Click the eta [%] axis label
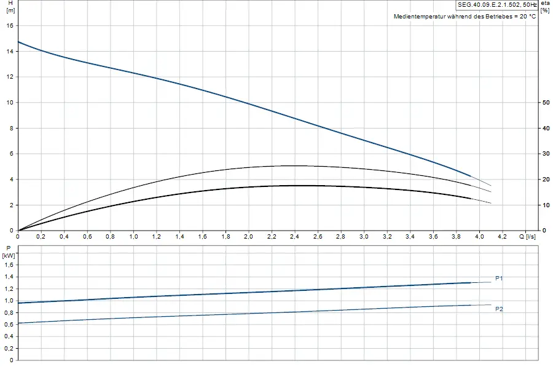Screen dimensions: 553x369 coord(545,6)
